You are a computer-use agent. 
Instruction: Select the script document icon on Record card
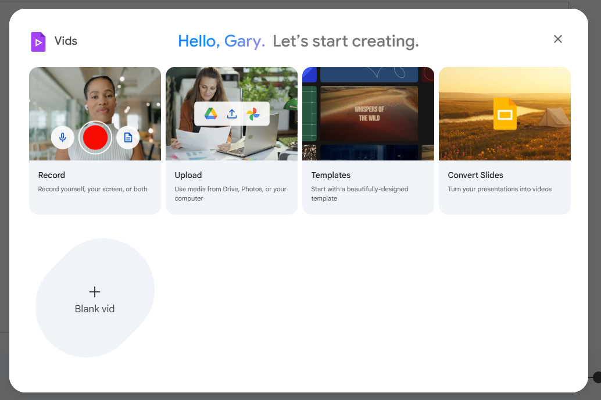point(127,138)
